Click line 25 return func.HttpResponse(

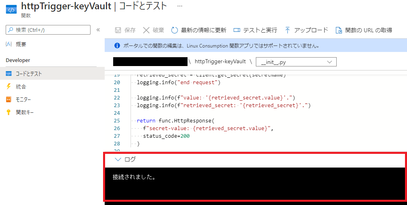[x=176, y=121]
